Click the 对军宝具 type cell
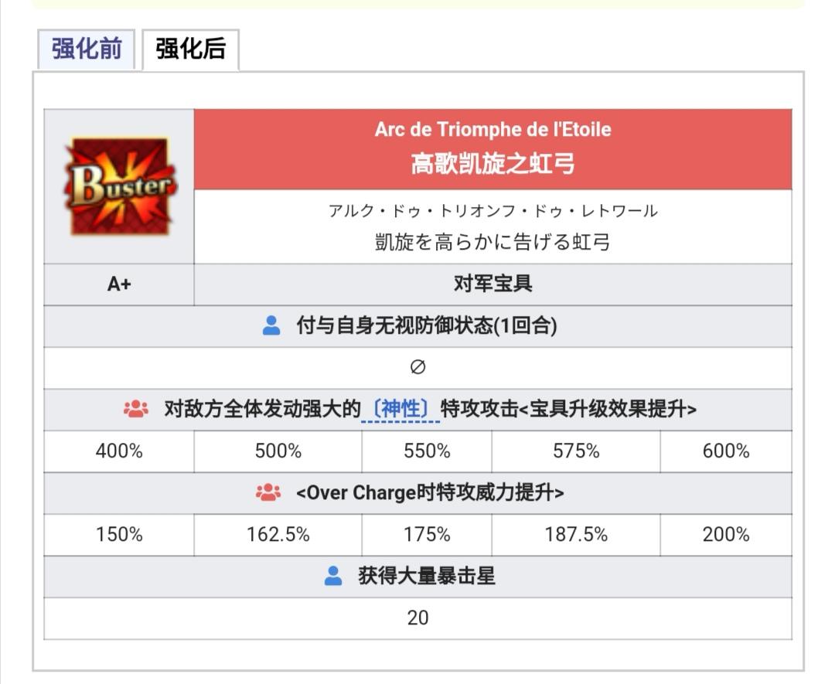The width and height of the screenshot is (835, 684). [493, 284]
